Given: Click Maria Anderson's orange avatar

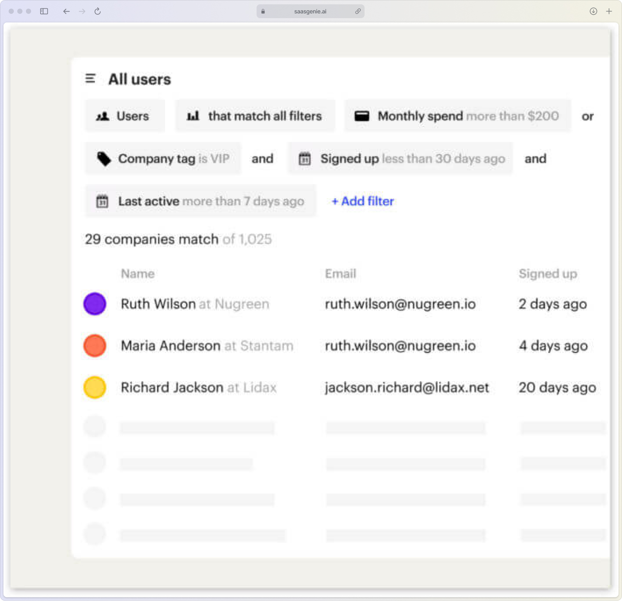Looking at the screenshot, I should 94,346.
